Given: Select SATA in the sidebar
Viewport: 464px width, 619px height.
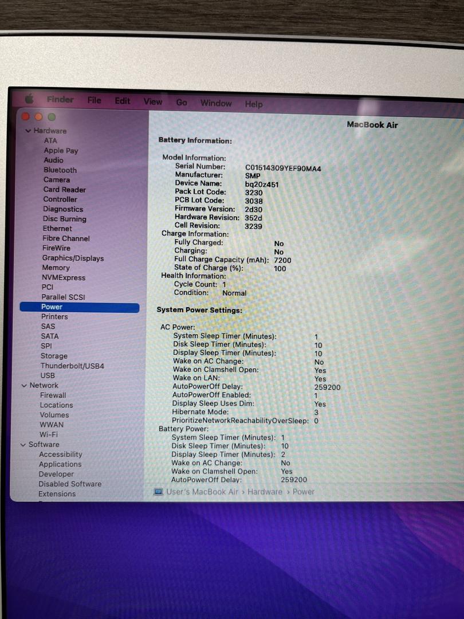Looking at the screenshot, I should coord(50,336).
